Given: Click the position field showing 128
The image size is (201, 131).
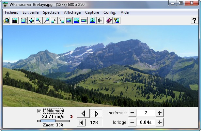Looking at the screenshot, I should [94, 123].
